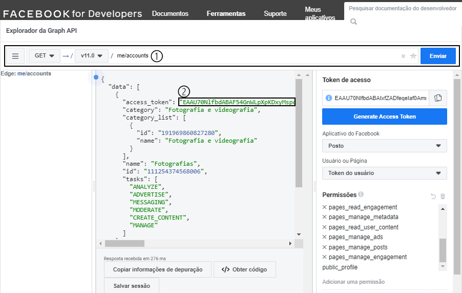Open the Suporte menu

[x=275, y=13]
